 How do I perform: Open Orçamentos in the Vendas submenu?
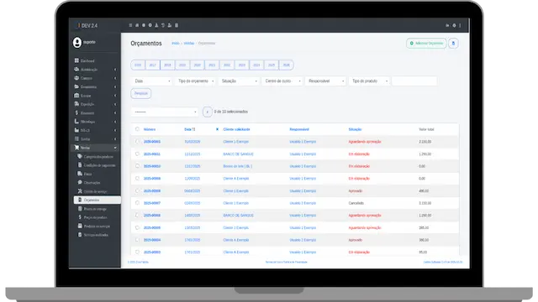(x=98, y=200)
